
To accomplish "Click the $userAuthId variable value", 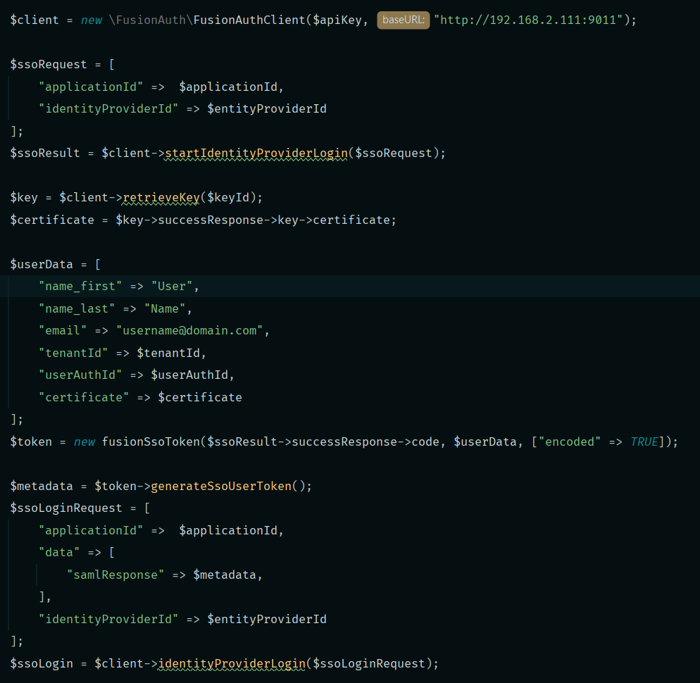I will tap(189, 375).
